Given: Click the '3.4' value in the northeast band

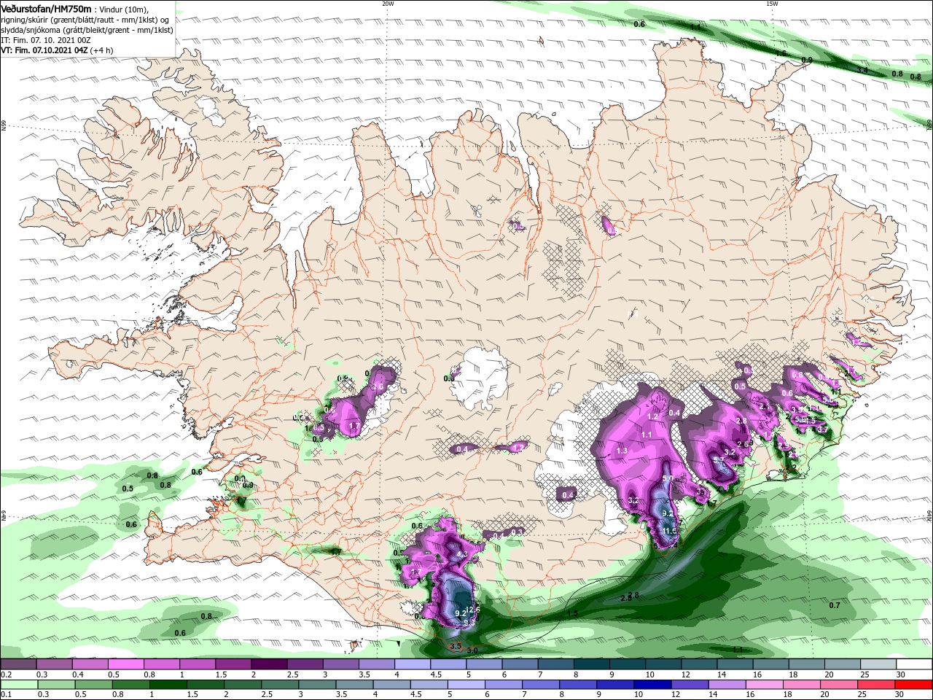Looking at the screenshot, I should point(862,70).
